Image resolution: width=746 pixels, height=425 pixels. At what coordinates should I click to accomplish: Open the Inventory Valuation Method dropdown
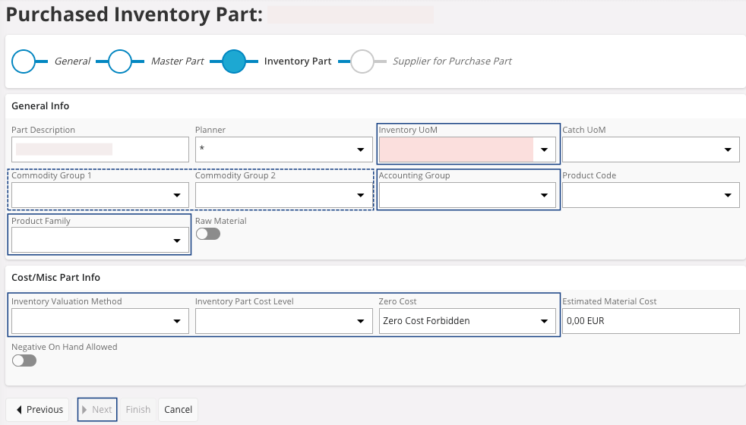(177, 322)
